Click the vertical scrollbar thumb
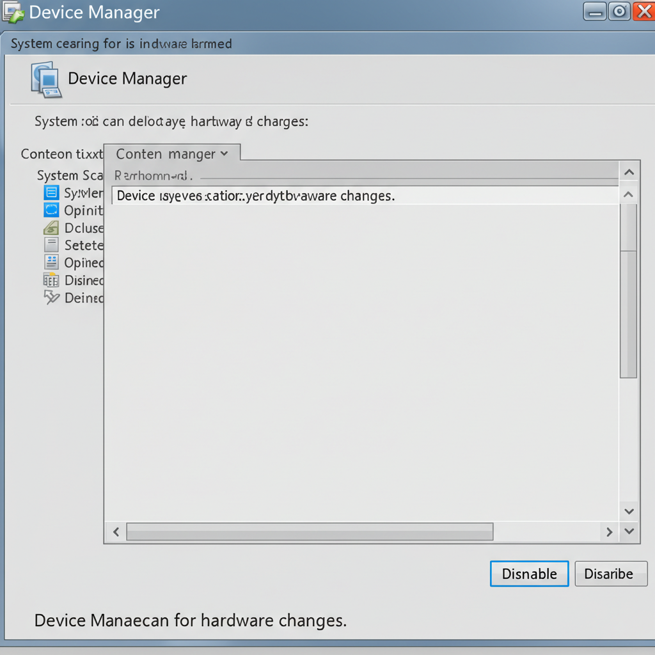 [628, 290]
